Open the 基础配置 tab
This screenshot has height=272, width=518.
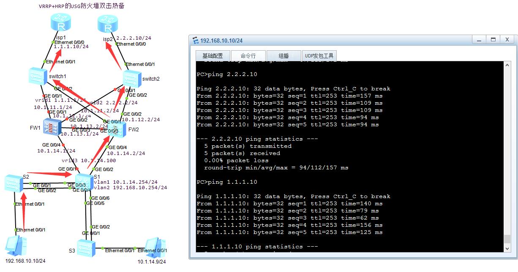click(213, 56)
